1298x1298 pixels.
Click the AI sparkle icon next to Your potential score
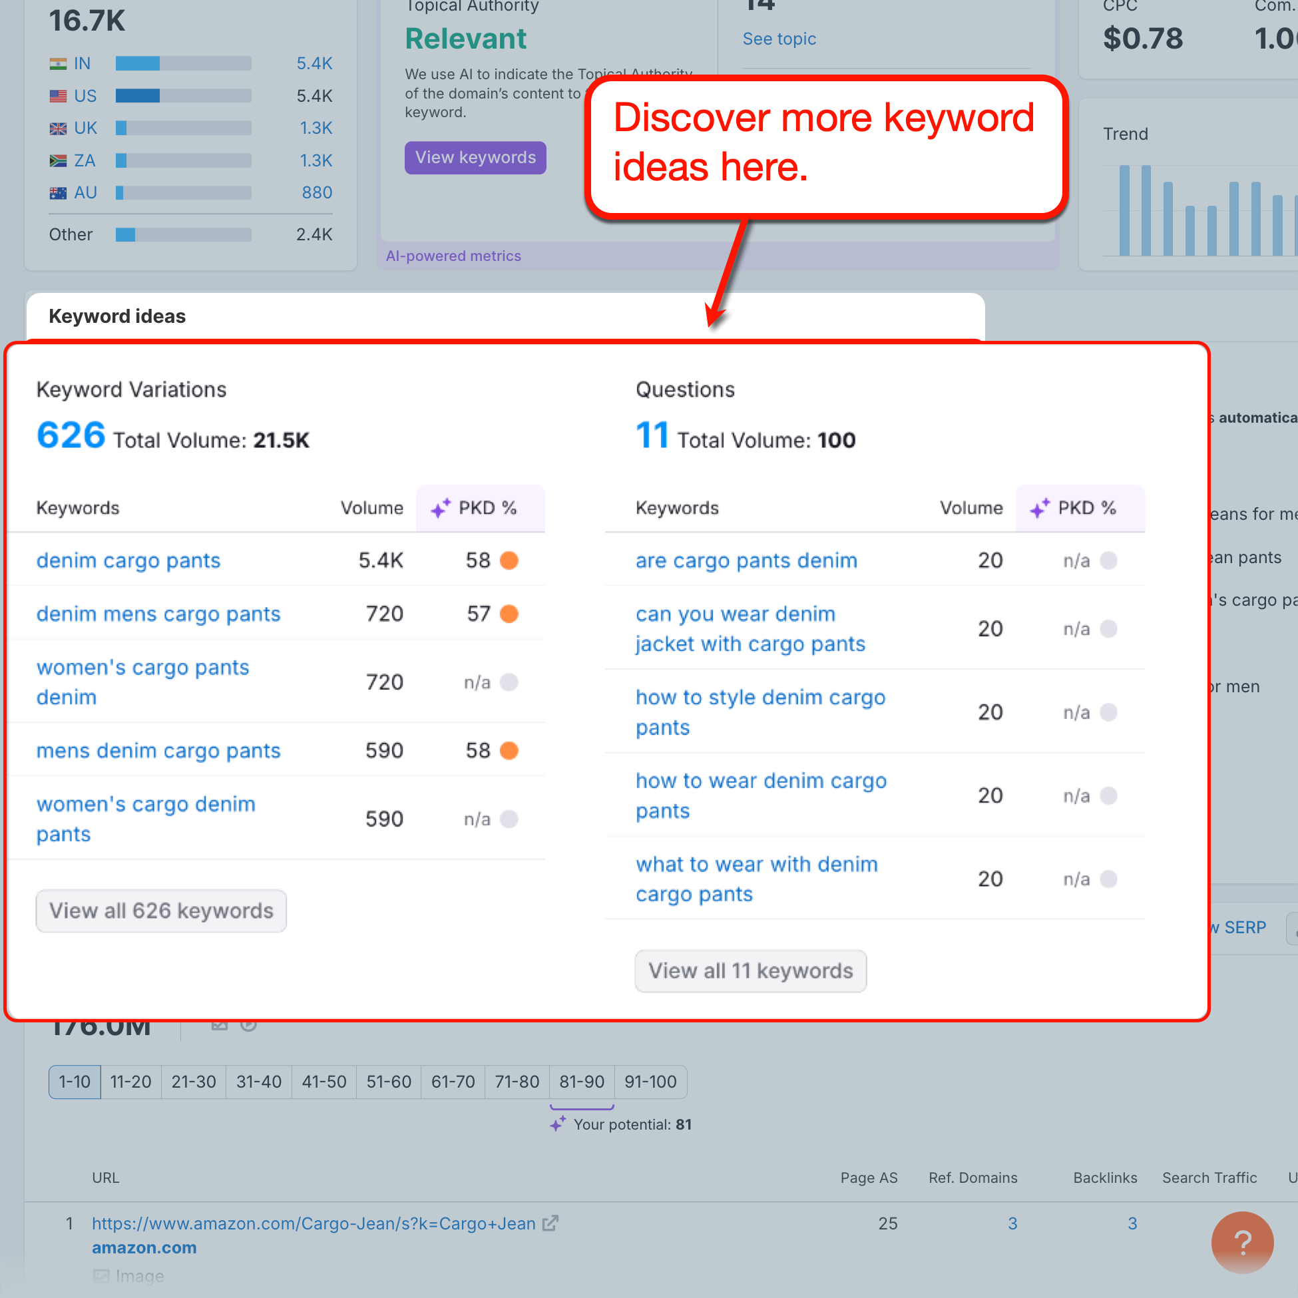coord(558,1123)
